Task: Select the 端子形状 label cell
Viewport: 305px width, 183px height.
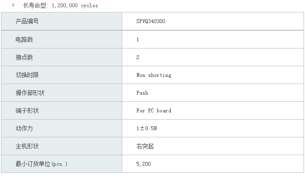Action: (62, 110)
